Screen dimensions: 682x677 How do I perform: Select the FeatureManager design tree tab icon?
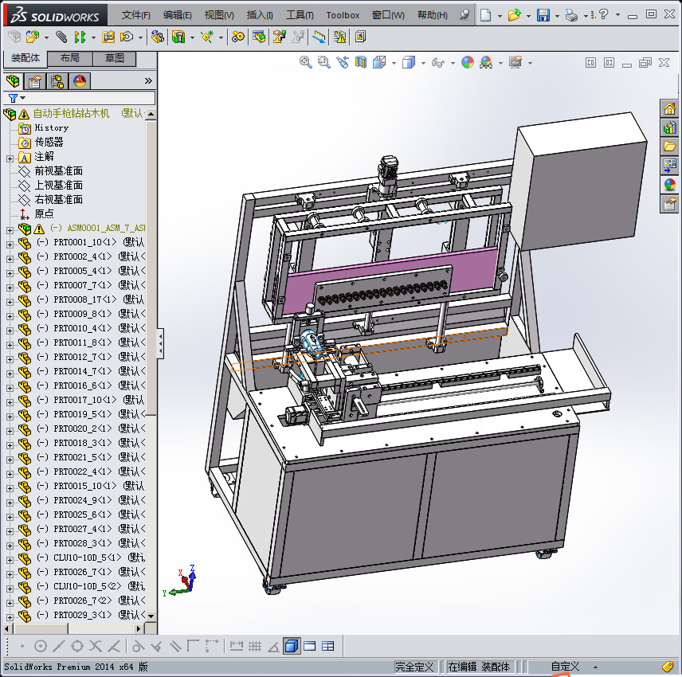click(13, 80)
